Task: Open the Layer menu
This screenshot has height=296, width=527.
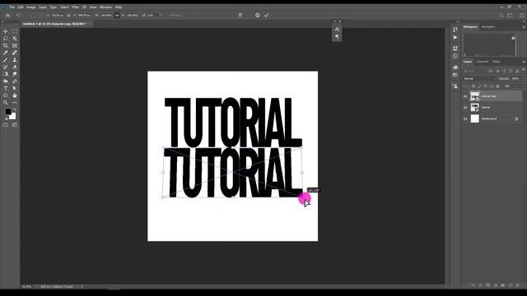Action: pyautogui.click(x=43, y=7)
